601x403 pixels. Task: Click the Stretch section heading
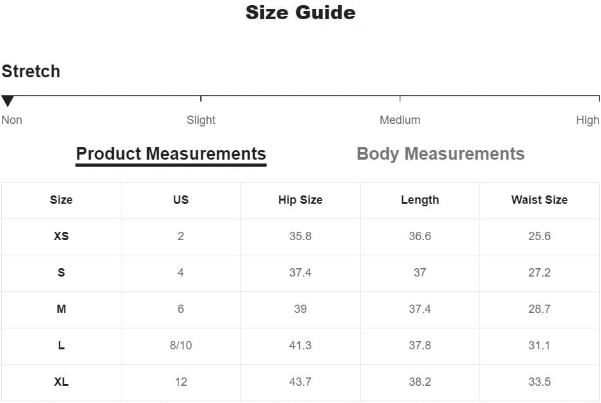tap(31, 71)
